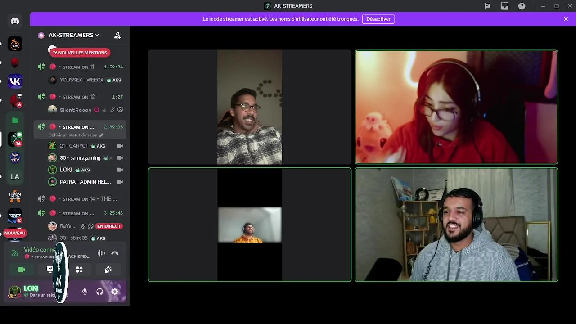Toggle camera off in voice panel

pos(21,270)
